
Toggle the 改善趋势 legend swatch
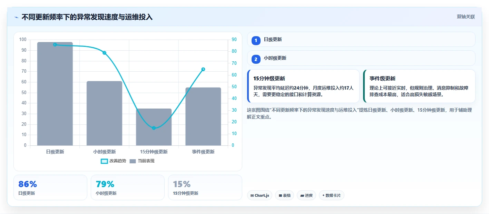tap(104, 161)
